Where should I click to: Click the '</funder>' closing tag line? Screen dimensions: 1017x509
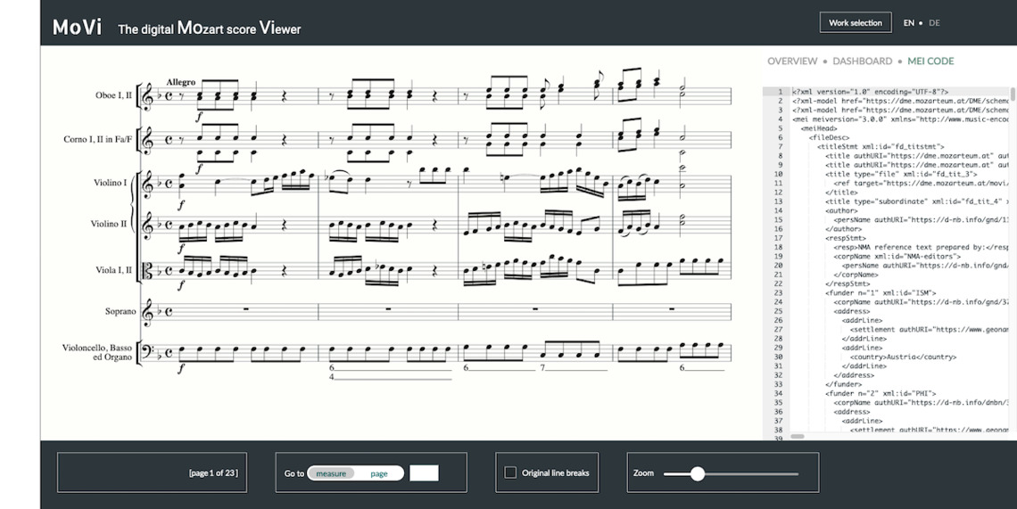click(843, 384)
